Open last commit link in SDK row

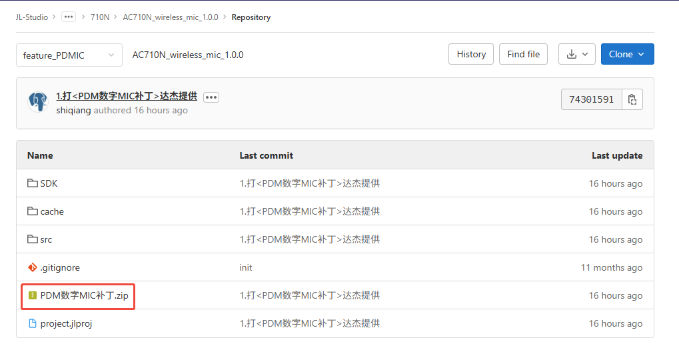pyautogui.click(x=310, y=183)
